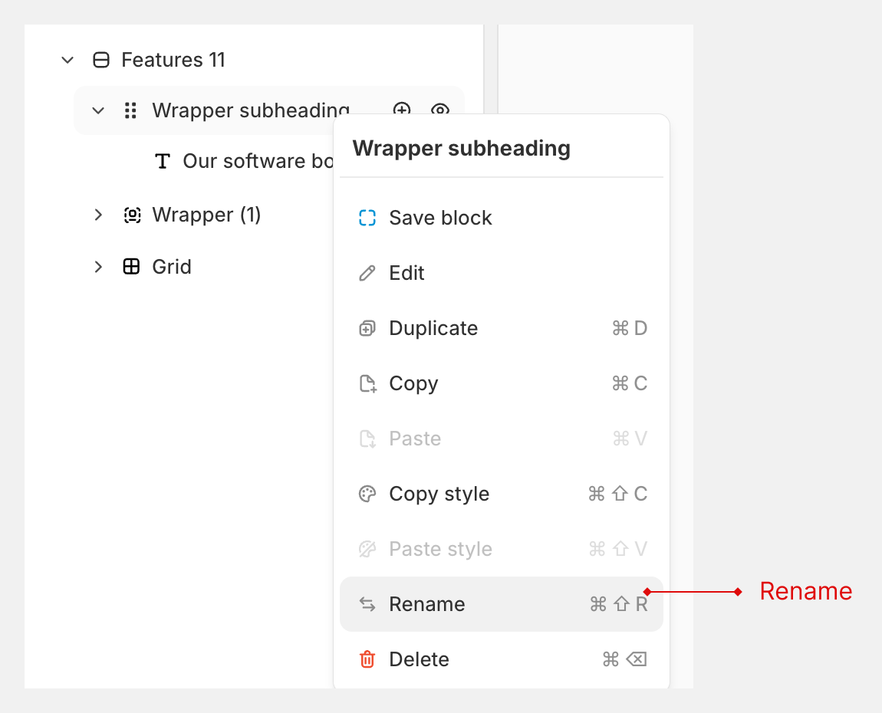Expand the Wrapper (1) node
882x713 pixels.
tap(98, 215)
